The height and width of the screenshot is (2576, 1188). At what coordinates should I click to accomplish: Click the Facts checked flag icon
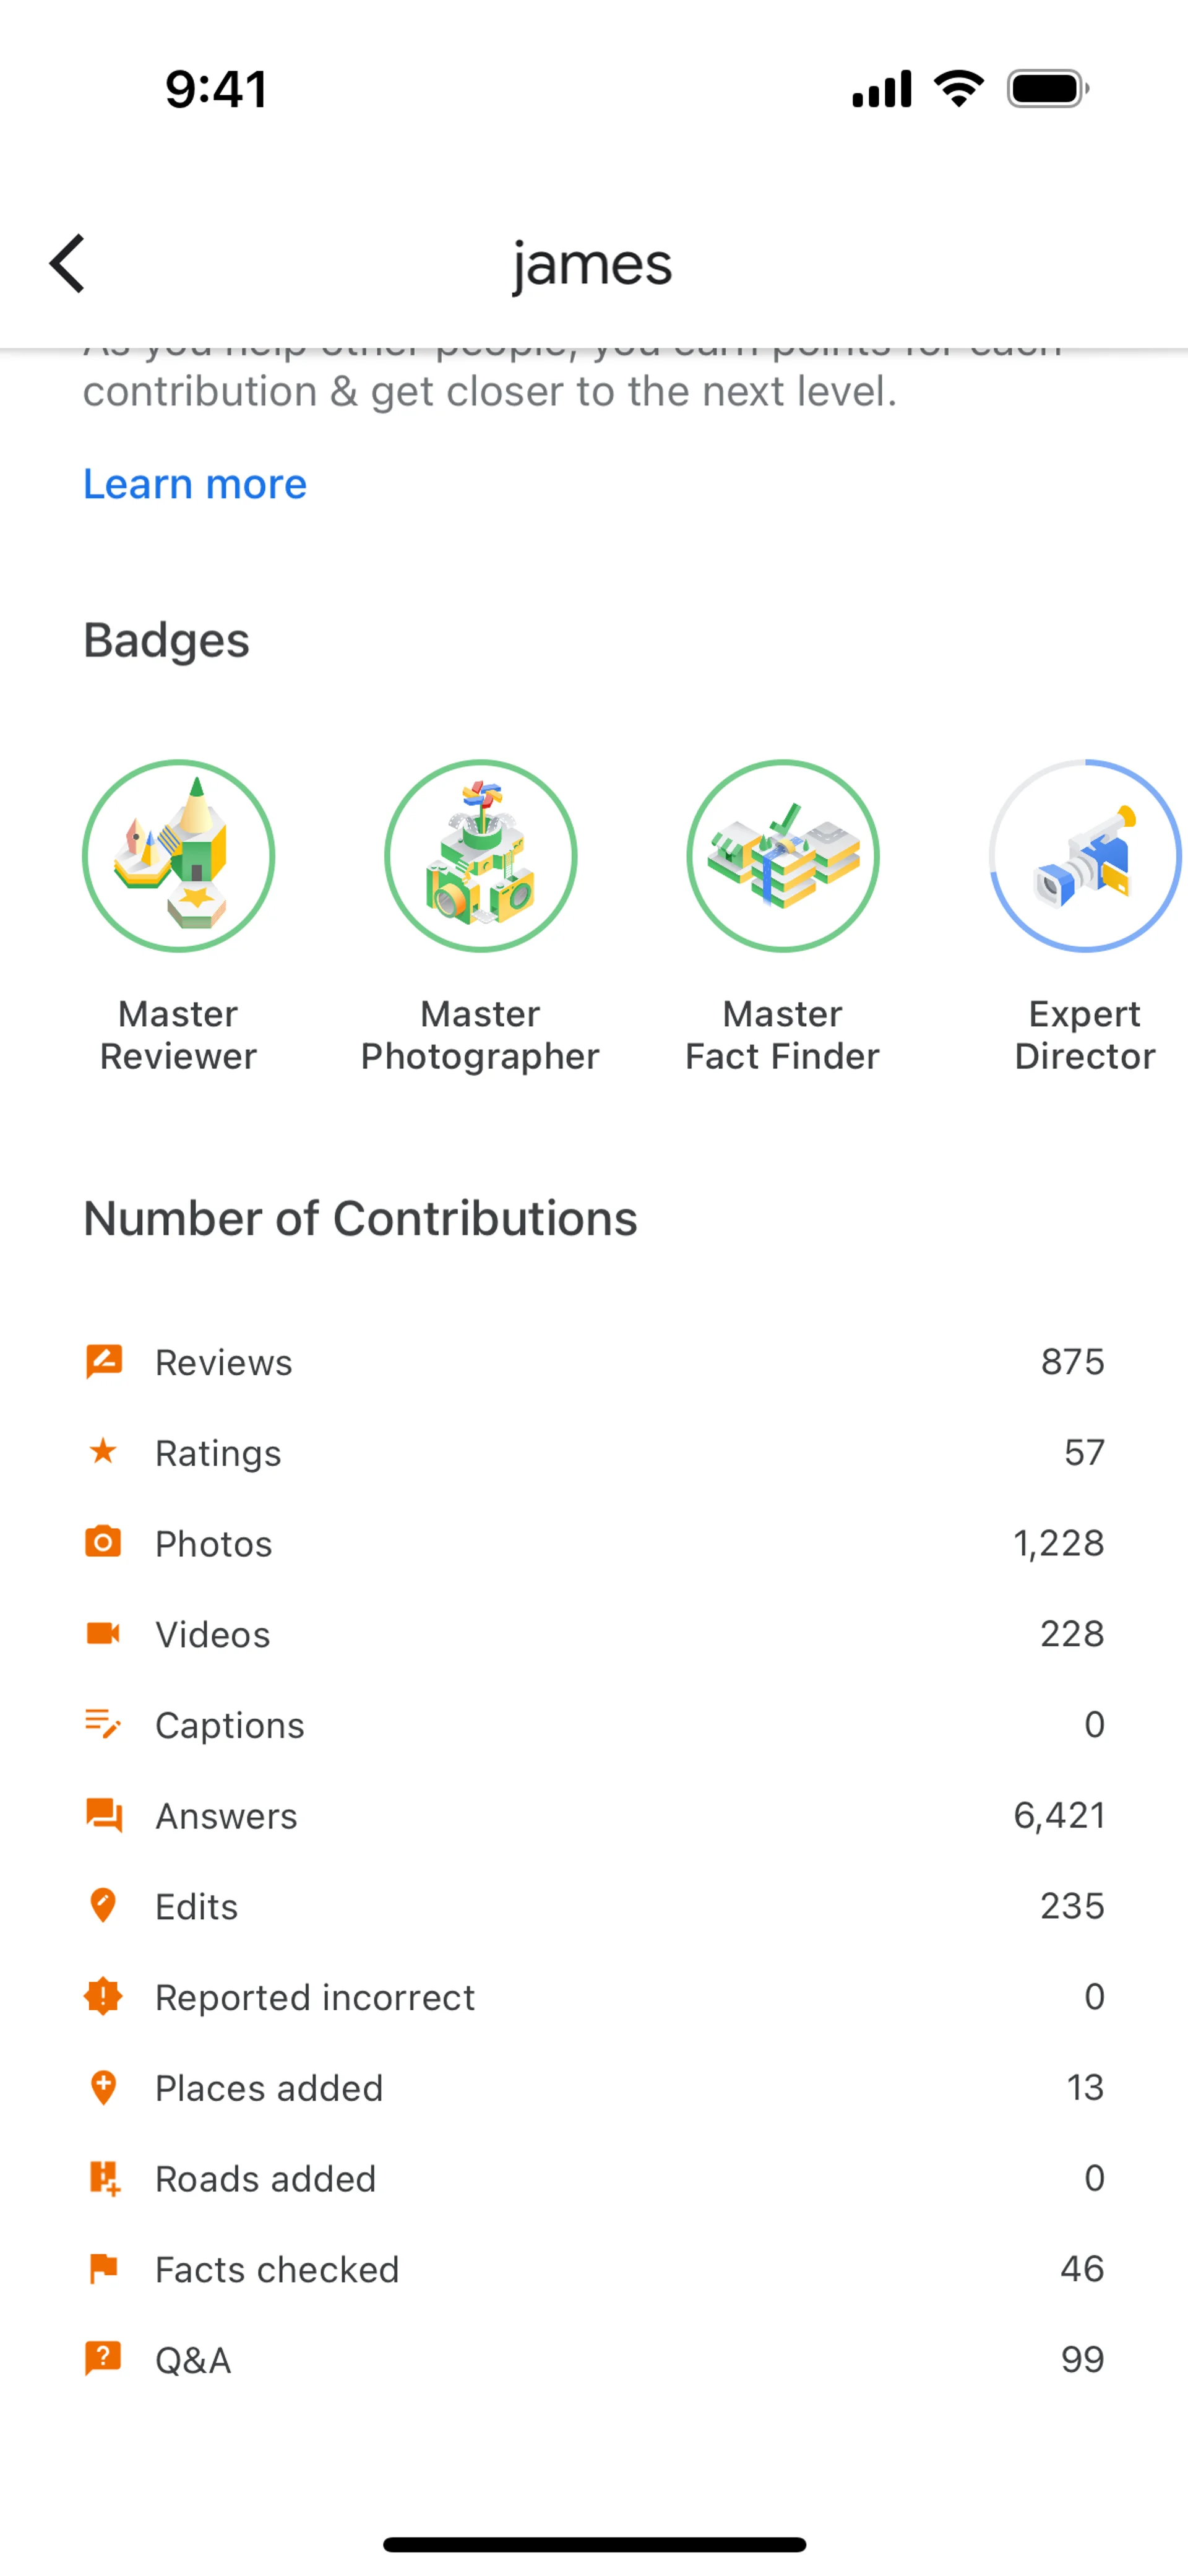coord(103,2268)
